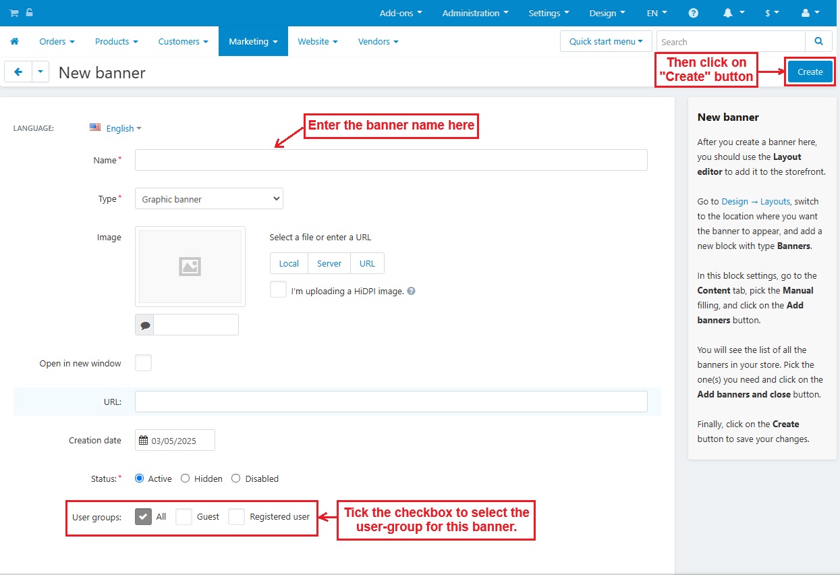Check the Open in new window checkbox
Image resolution: width=840 pixels, height=575 pixels.
(143, 363)
